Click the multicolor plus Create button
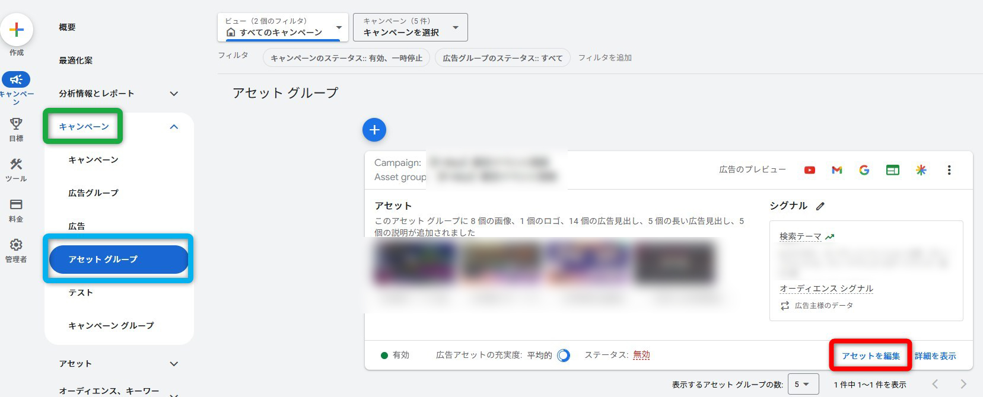Screen dimensions: 983x397 coord(17,30)
